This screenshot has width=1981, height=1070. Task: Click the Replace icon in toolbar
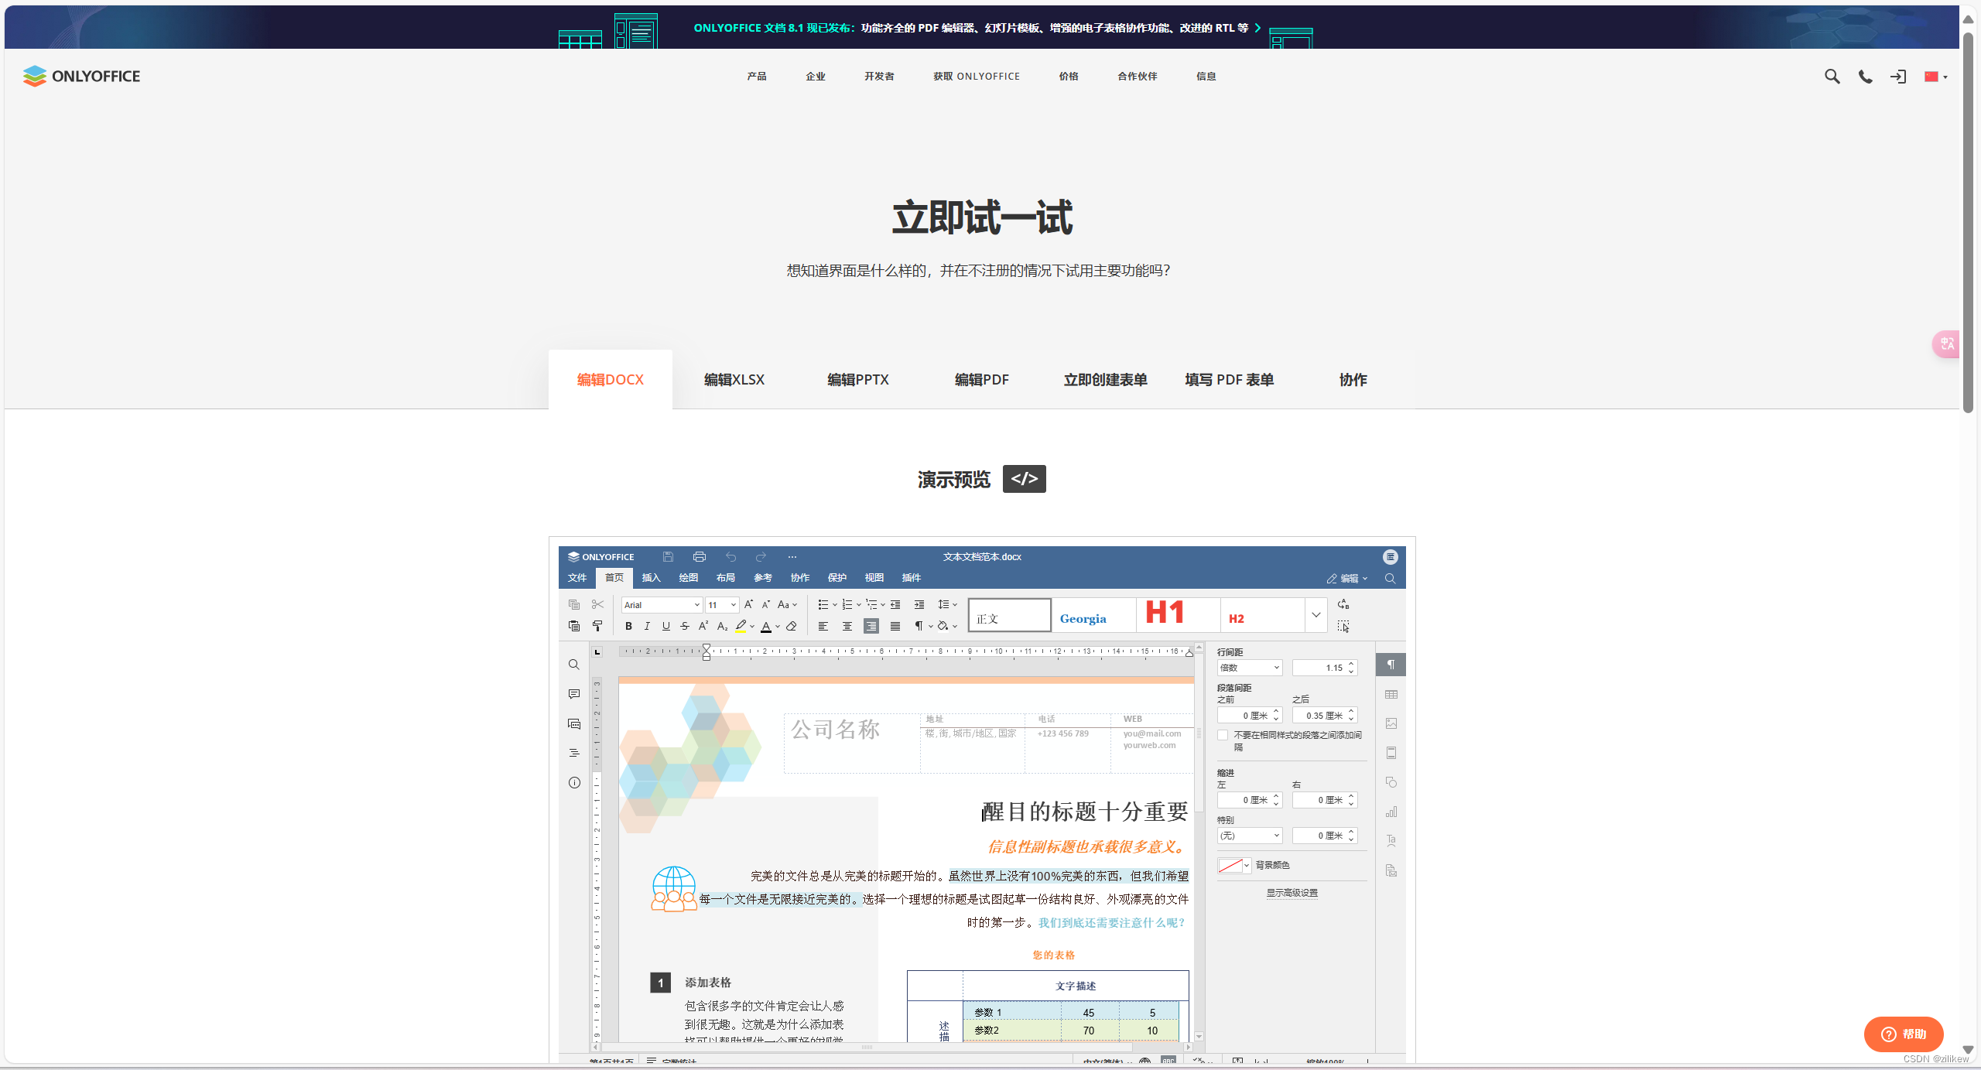[x=1343, y=604]
